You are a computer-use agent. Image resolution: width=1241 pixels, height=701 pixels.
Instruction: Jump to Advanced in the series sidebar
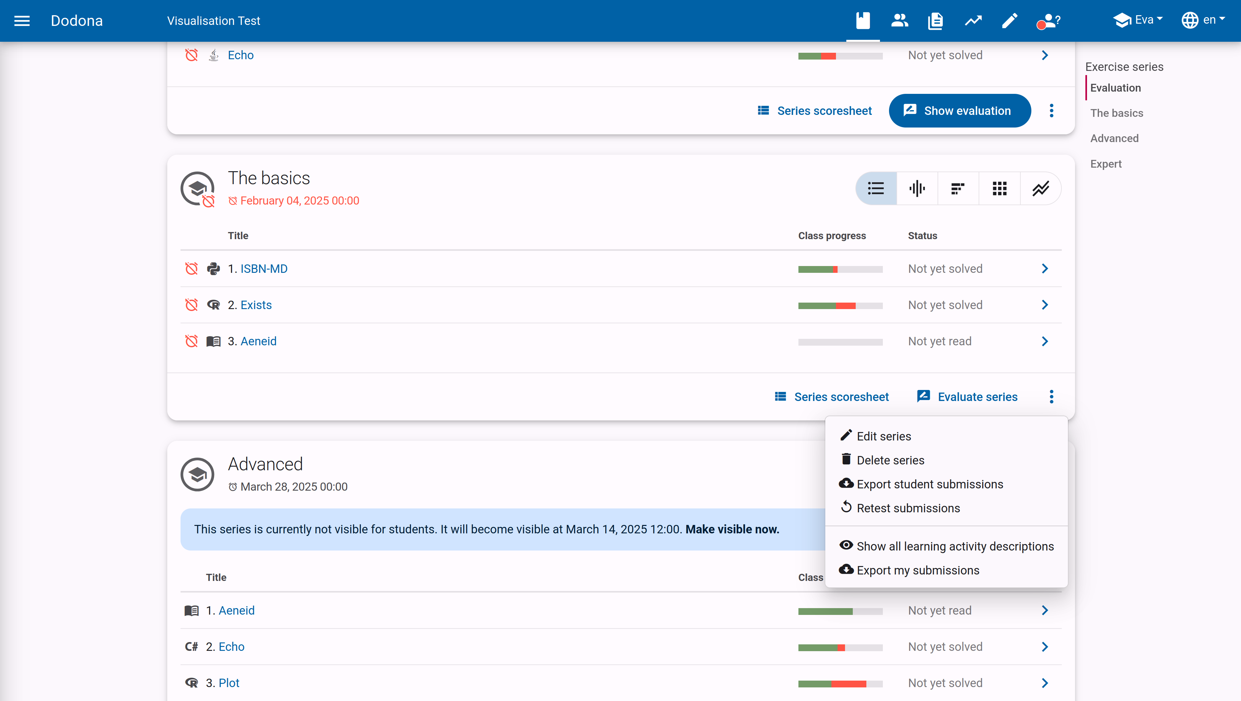(1114, 138)
